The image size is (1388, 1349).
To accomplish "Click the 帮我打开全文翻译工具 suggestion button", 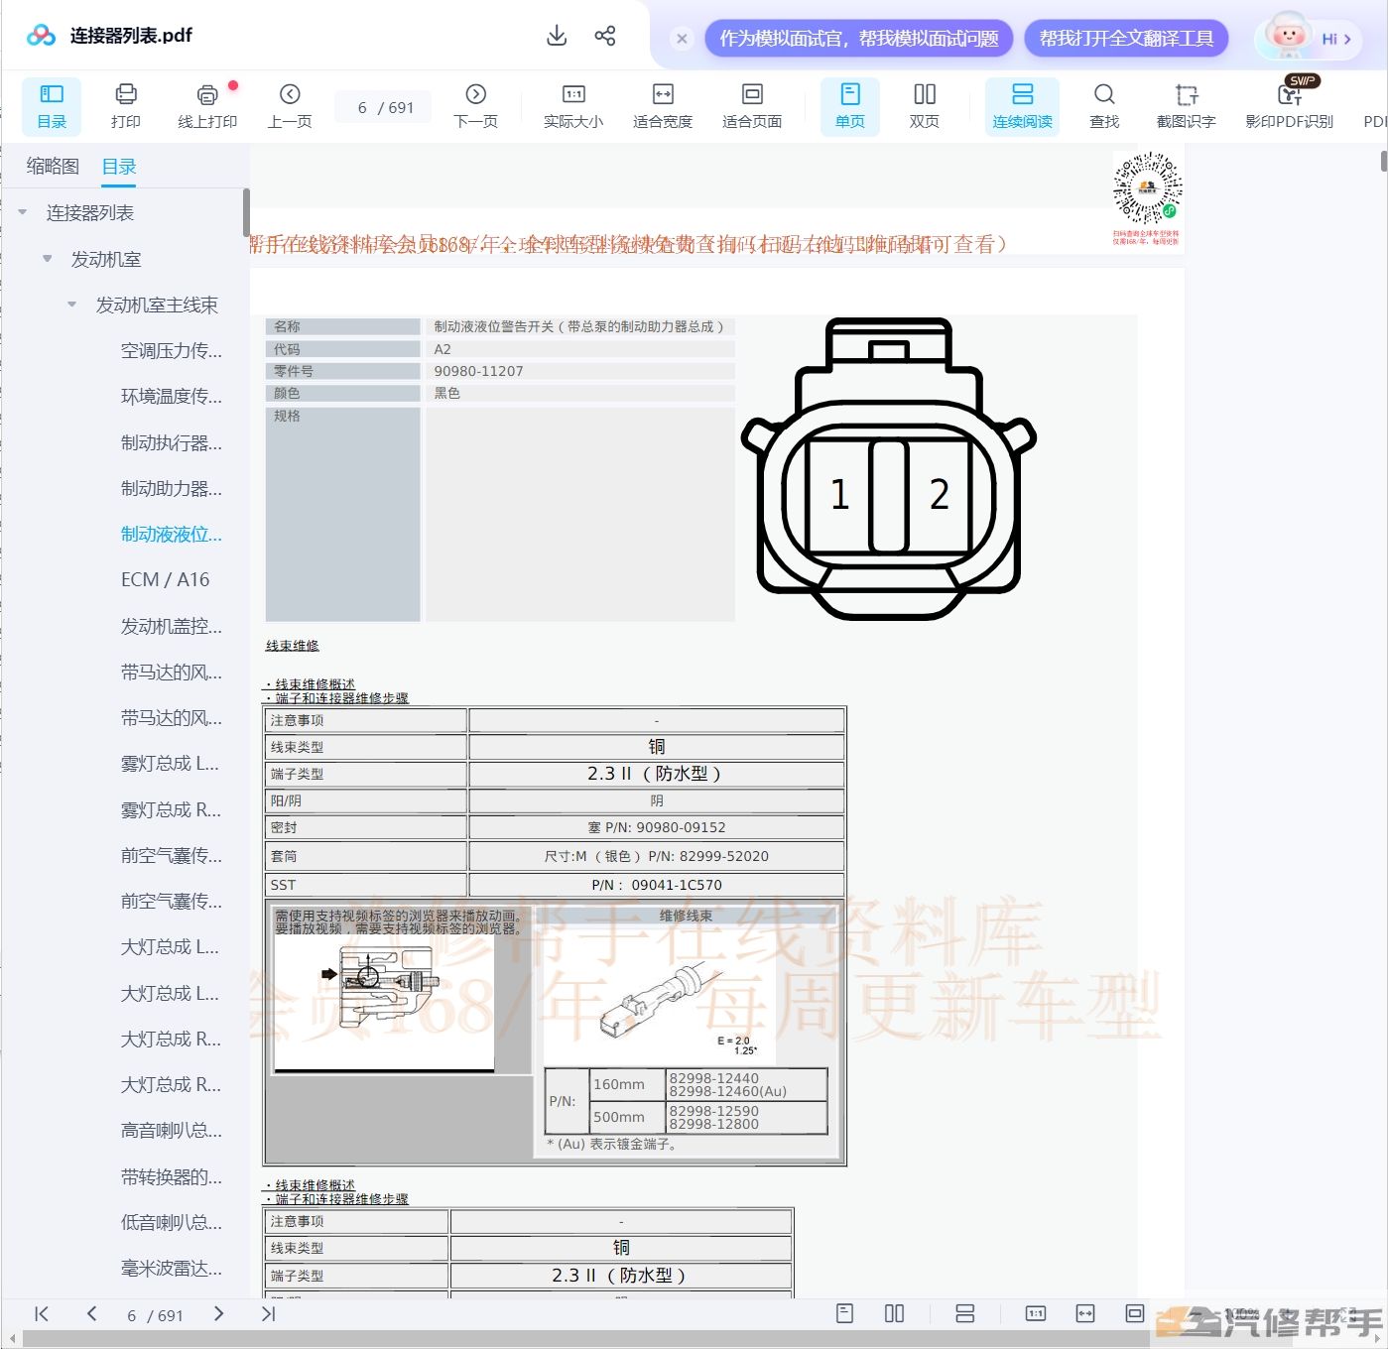I will 1126,38.
